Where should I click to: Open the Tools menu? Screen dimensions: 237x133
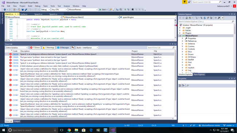click(x=53, y=6)
